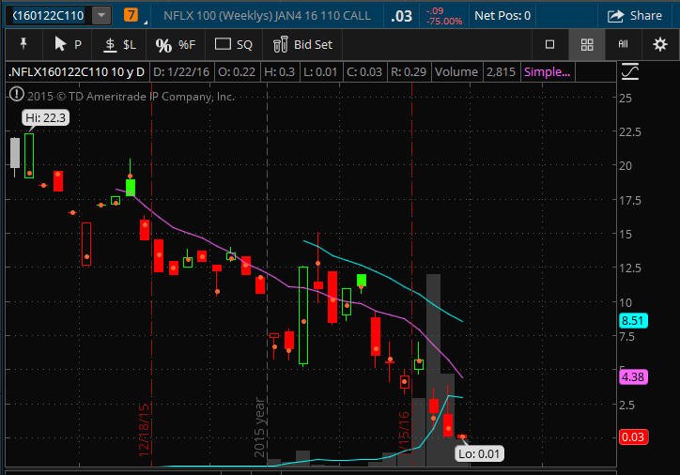The width and height of the screenshot is (680, 475).
Task: Select the pin drawing tool icon
Action: 23,44
